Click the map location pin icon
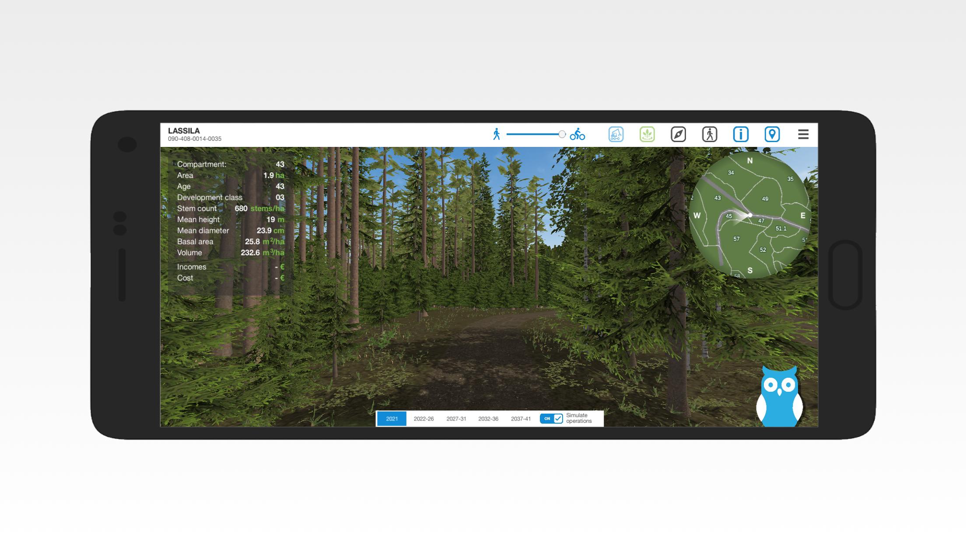Screen dimensions: 966x543 coord(772,134)
